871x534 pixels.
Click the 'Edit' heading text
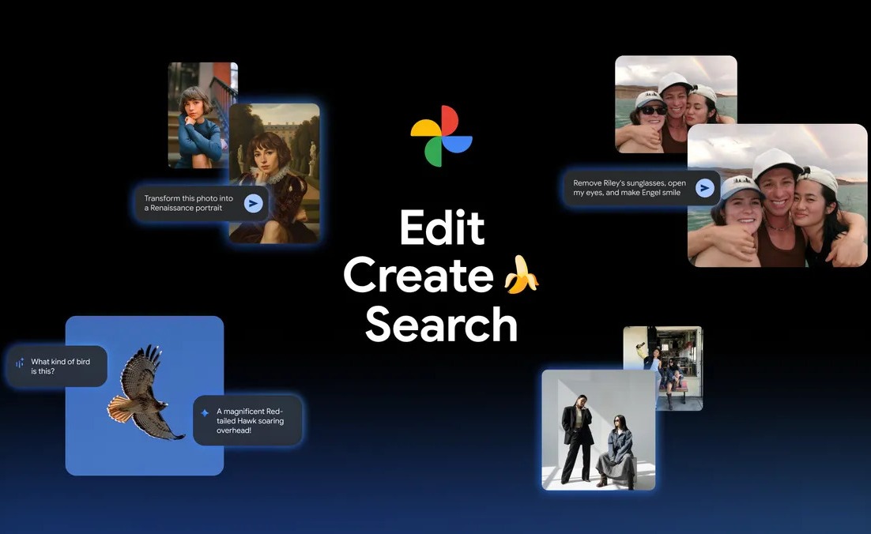click(x=441, y=228)
